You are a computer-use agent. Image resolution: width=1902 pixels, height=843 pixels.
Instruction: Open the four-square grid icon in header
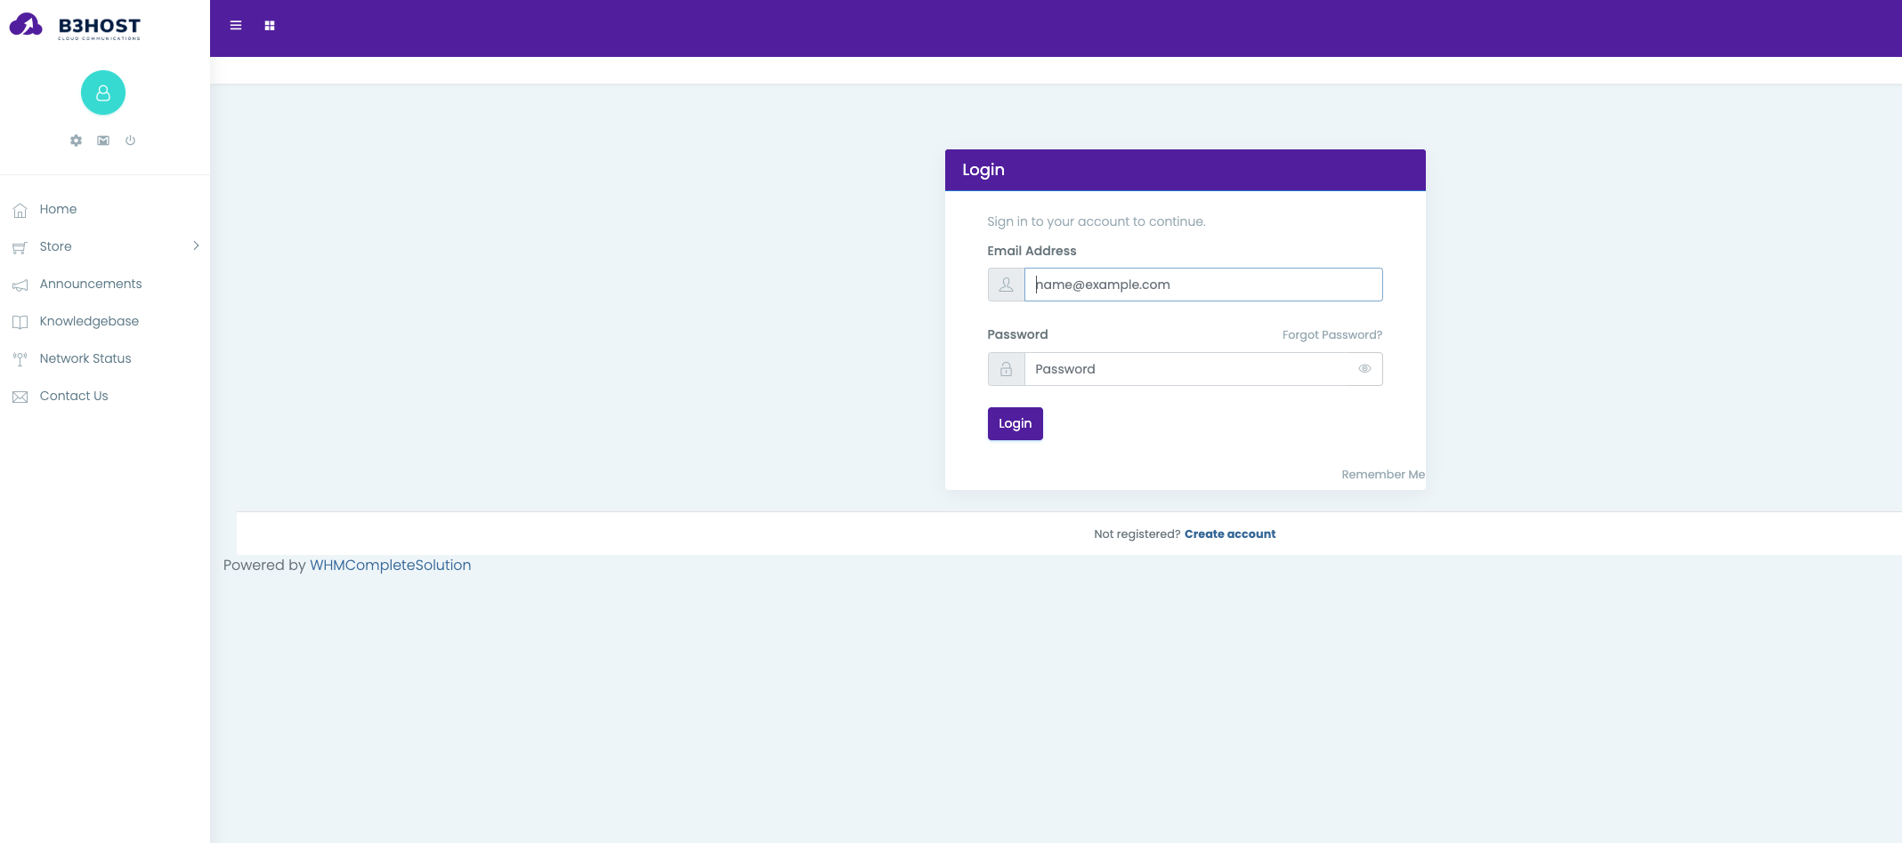point(270,26)
